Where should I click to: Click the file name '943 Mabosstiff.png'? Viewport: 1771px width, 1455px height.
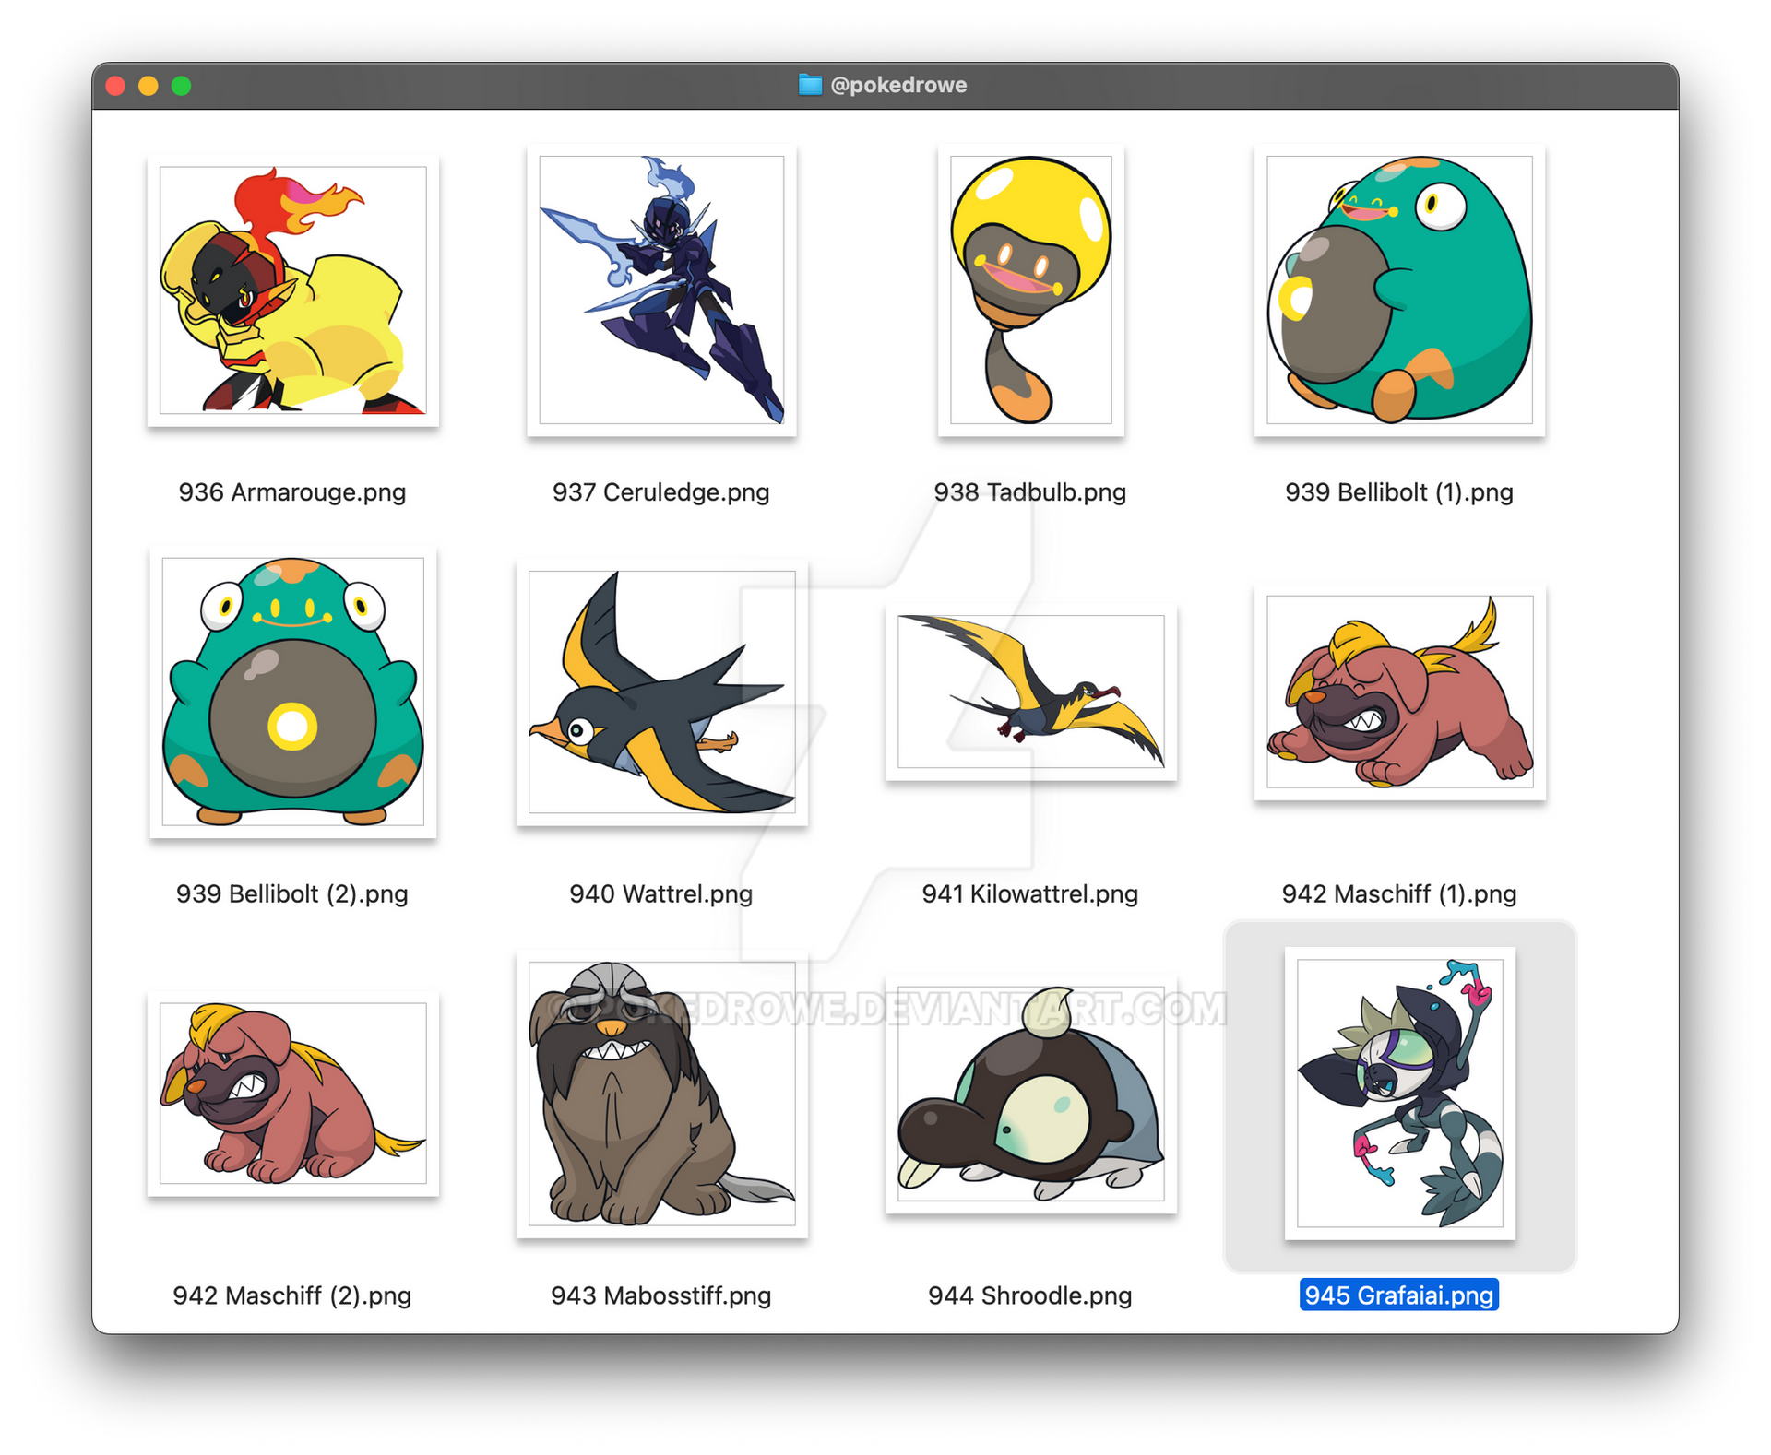[x=661, y=1296]
